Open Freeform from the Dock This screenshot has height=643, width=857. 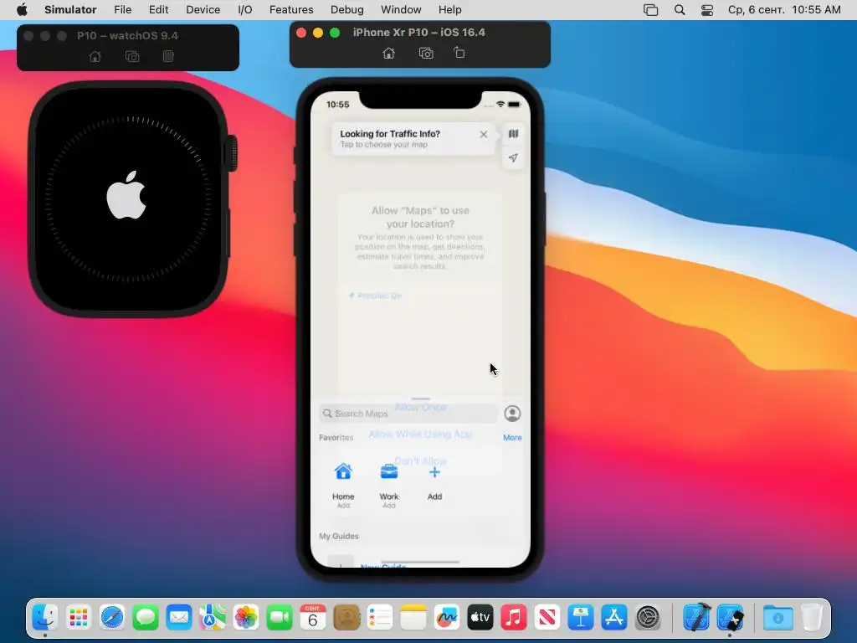[x=447, y=618]
